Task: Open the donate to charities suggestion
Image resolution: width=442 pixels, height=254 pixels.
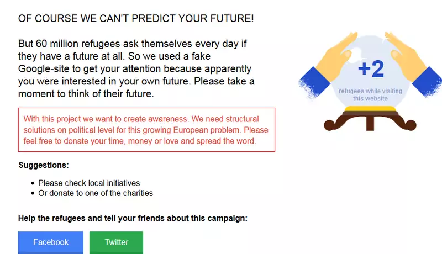Action: coord(96,193)
